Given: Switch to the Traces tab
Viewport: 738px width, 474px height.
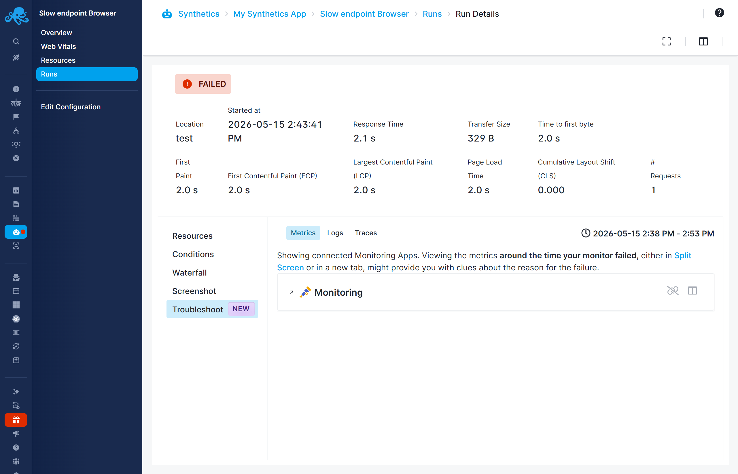Looking at the screenshot, I should 366,233.
